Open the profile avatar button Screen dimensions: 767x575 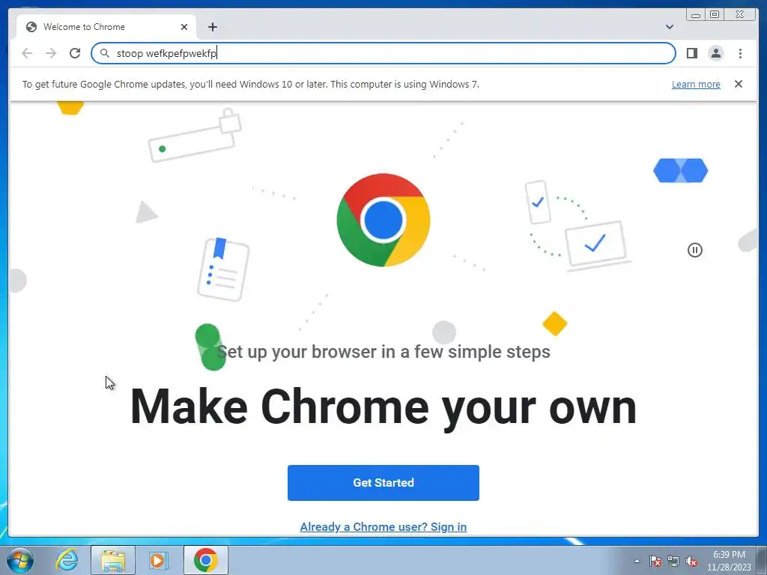[715, 53]
